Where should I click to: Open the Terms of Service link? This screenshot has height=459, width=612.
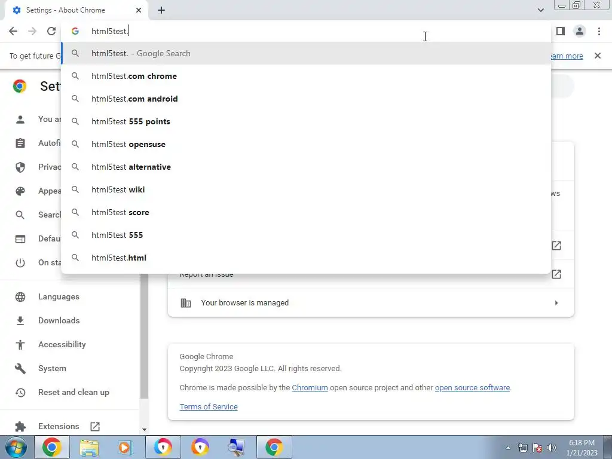click(x=209, y=406)
